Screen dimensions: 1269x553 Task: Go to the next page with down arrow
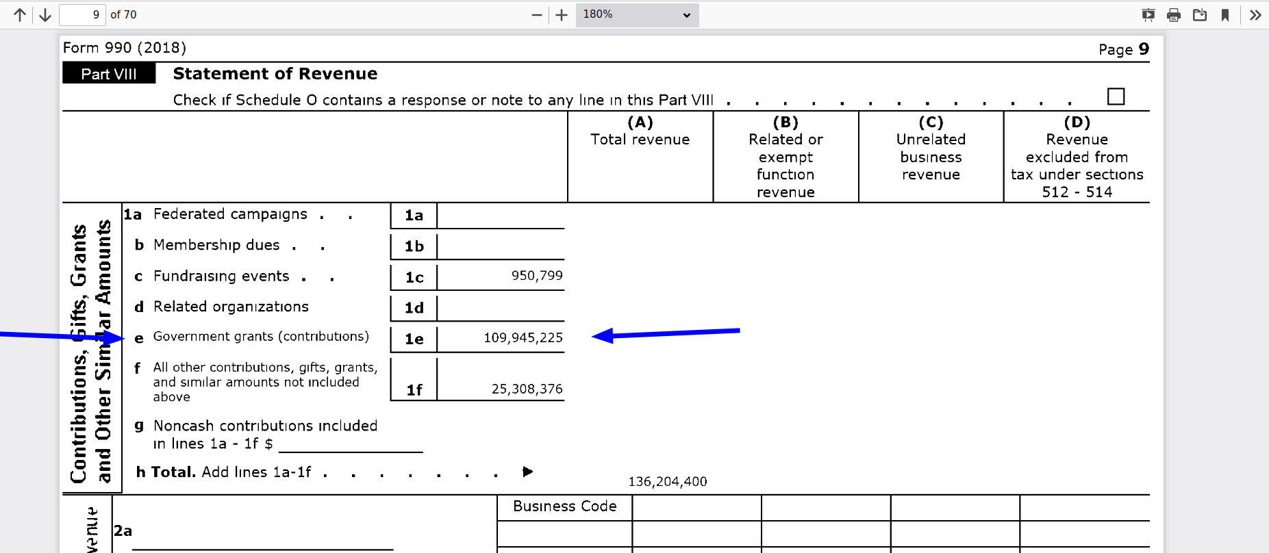(x=45, y=15)
